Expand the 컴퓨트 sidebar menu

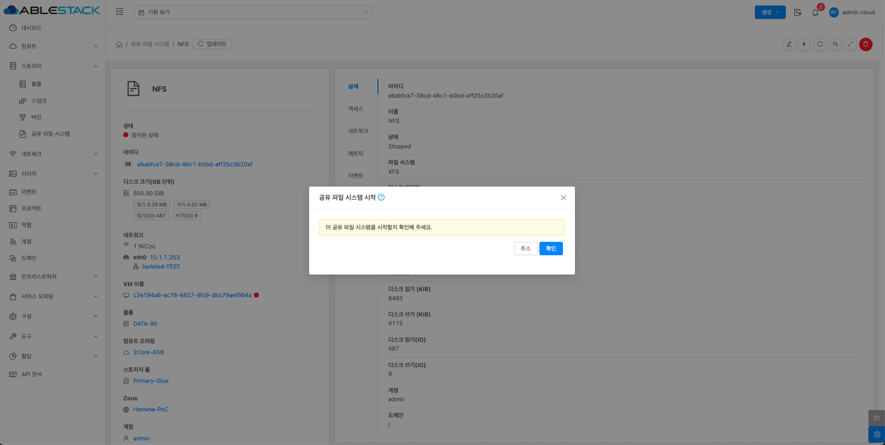click(x=53, y=46)
